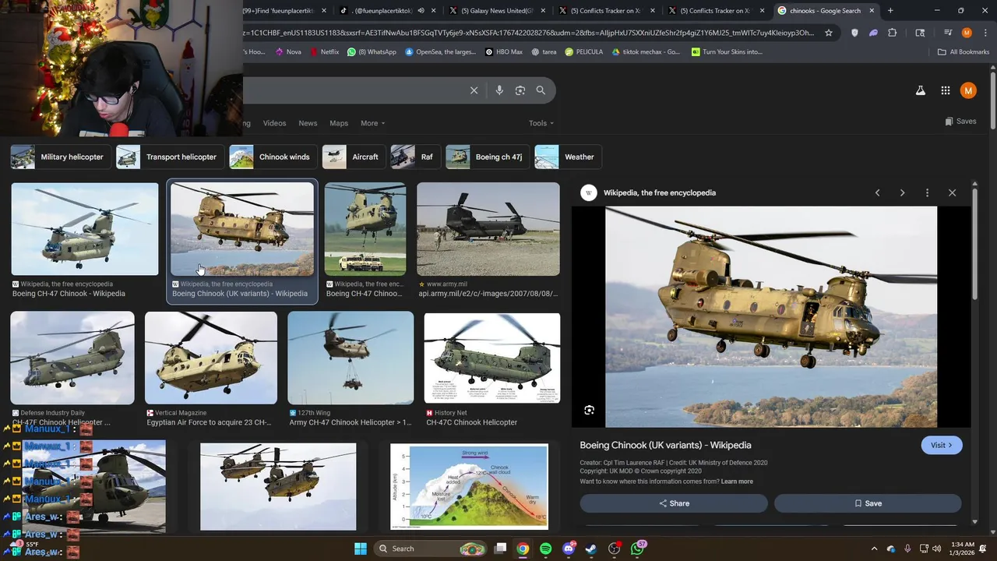
Task: Click the taskbar Search box
Action: (430, 549)
